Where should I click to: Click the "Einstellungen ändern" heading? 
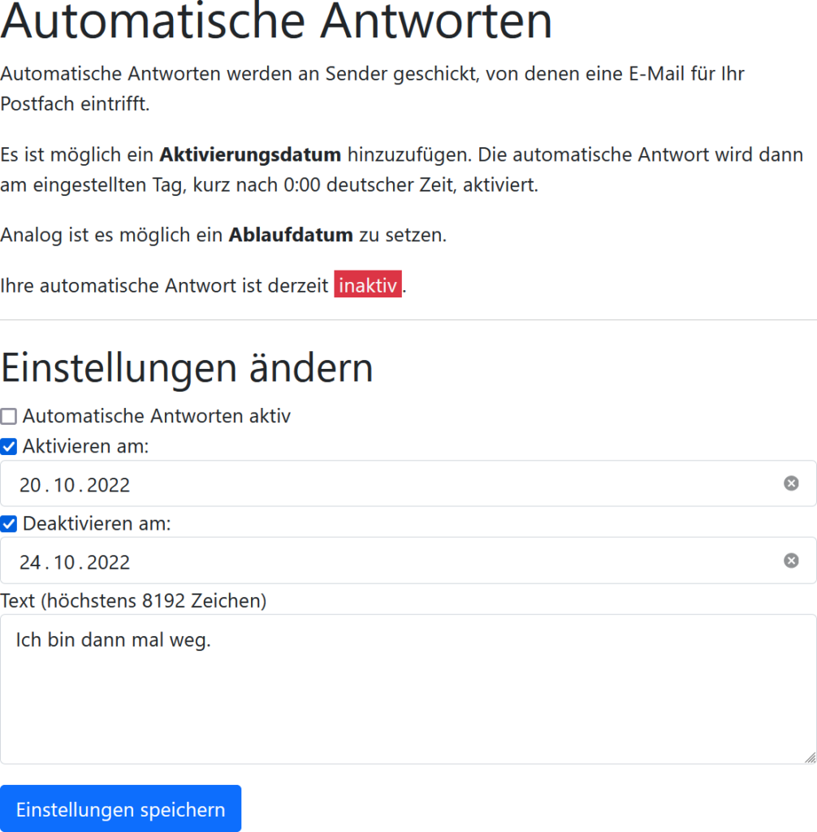pos(187,367)
